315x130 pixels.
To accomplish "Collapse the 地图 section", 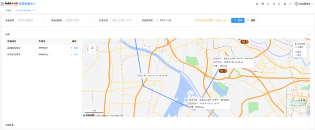I will coord(309,34).
